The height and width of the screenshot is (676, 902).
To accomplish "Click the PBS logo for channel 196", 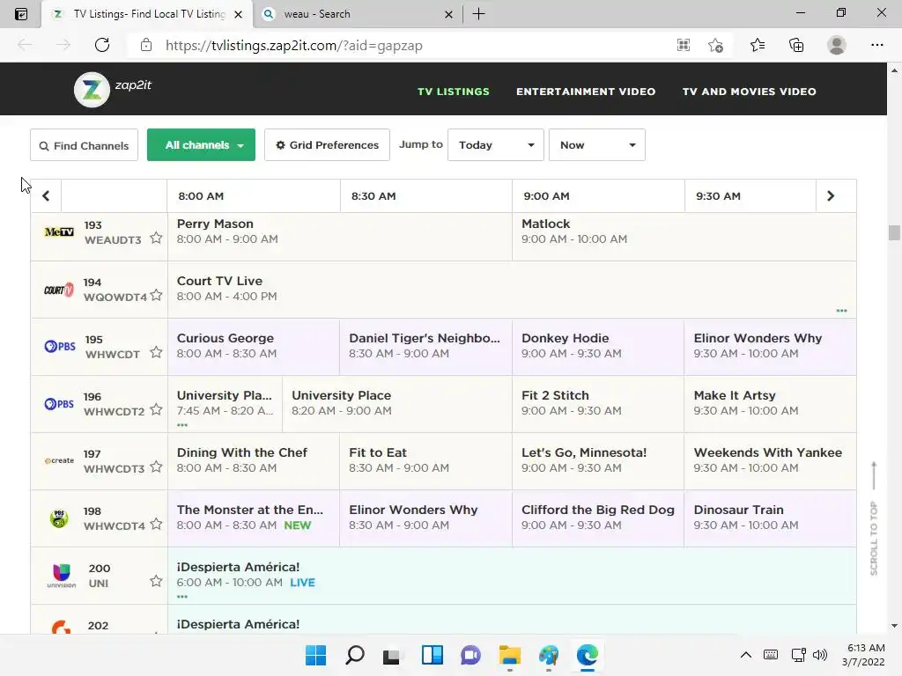I will click(59, 403).
